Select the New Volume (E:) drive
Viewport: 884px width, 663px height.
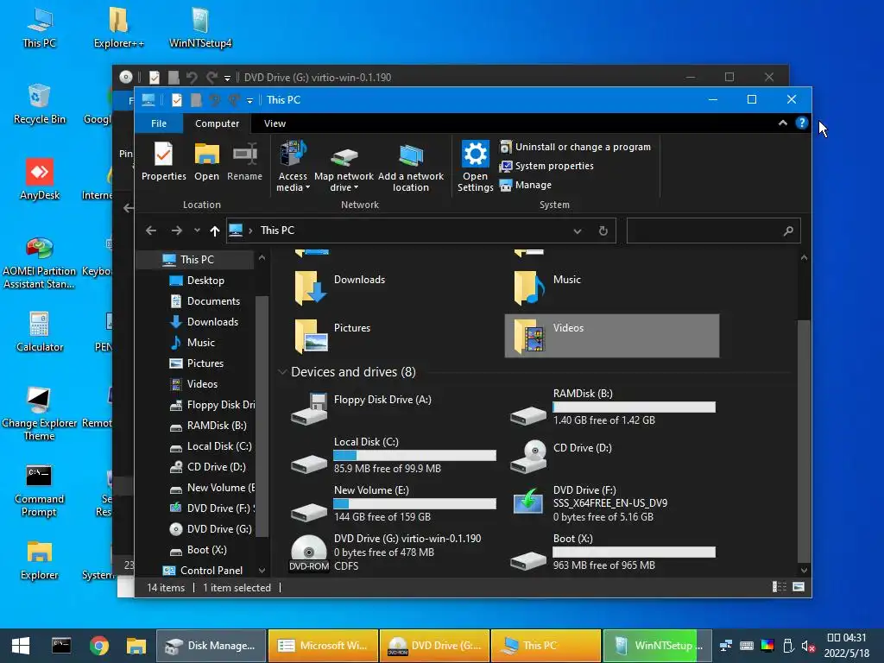click(394, 503)
